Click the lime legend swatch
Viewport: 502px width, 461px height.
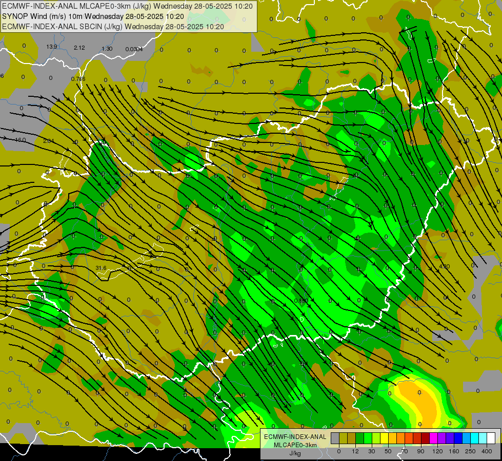(376, 438)
